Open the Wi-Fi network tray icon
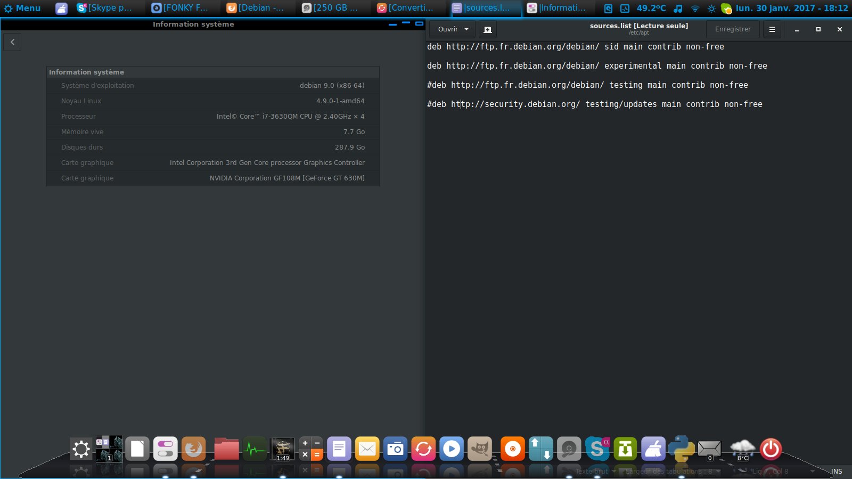The width and height of the screenshot is (852, 479). click(x=695, y=9)
